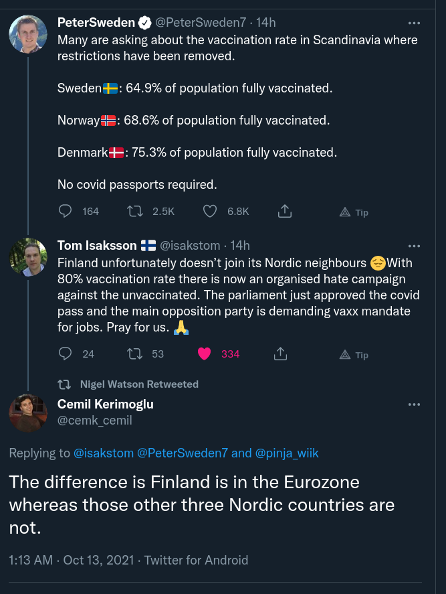Like PeterSweden's tweet with 6.8K likes
This screenshot has height=594, width=446.
pos(210,211)
